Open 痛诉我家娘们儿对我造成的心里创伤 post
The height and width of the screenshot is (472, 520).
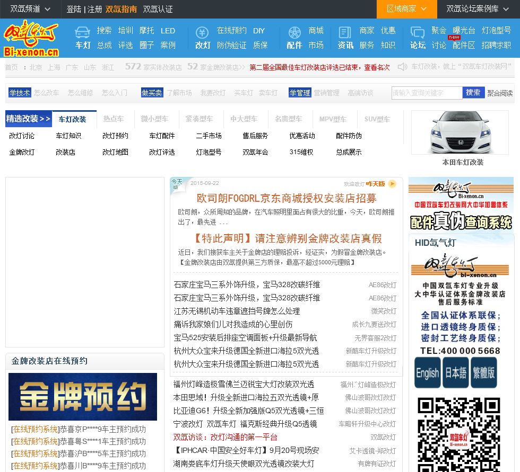pos(233,324)
